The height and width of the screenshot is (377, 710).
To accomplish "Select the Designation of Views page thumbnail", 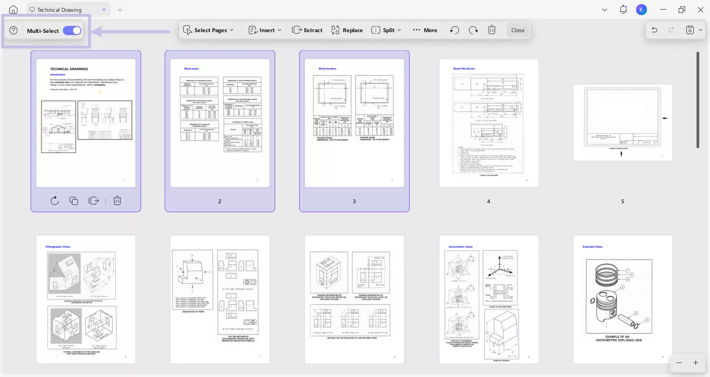I will (220, 299).
